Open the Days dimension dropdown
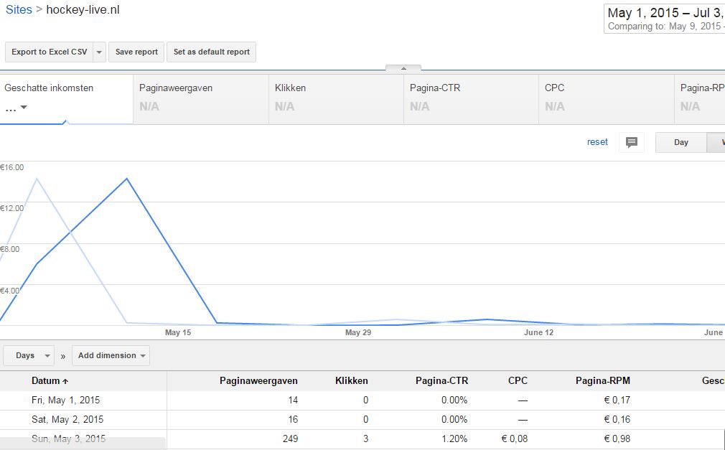This screenshot has width=725, height=450. pyautogui.click(x=29, y=356)
